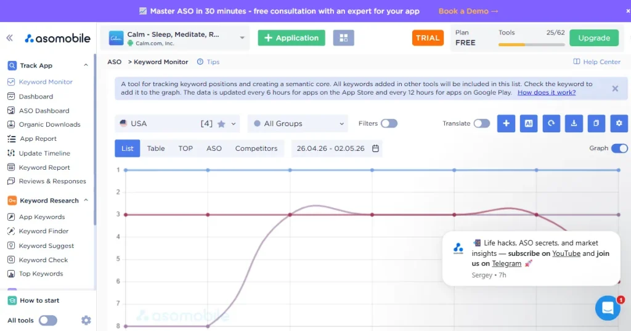The height and width of the screenshot is (331, 631).
Task: Open date range picker 26.04.26 - 02.05.26
Action: (337, 148)
